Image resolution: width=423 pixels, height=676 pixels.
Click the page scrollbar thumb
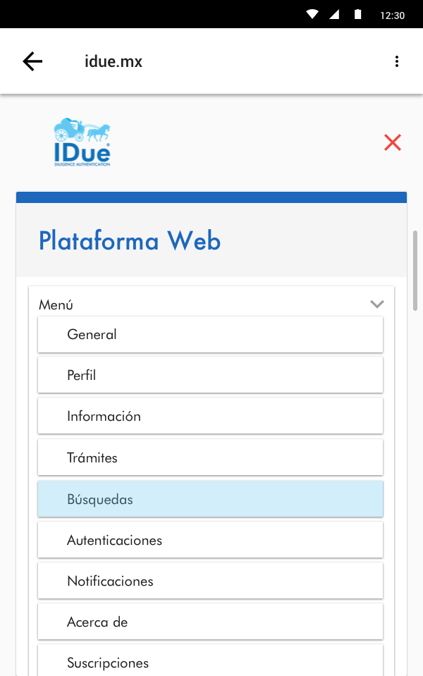click(415, 269)
